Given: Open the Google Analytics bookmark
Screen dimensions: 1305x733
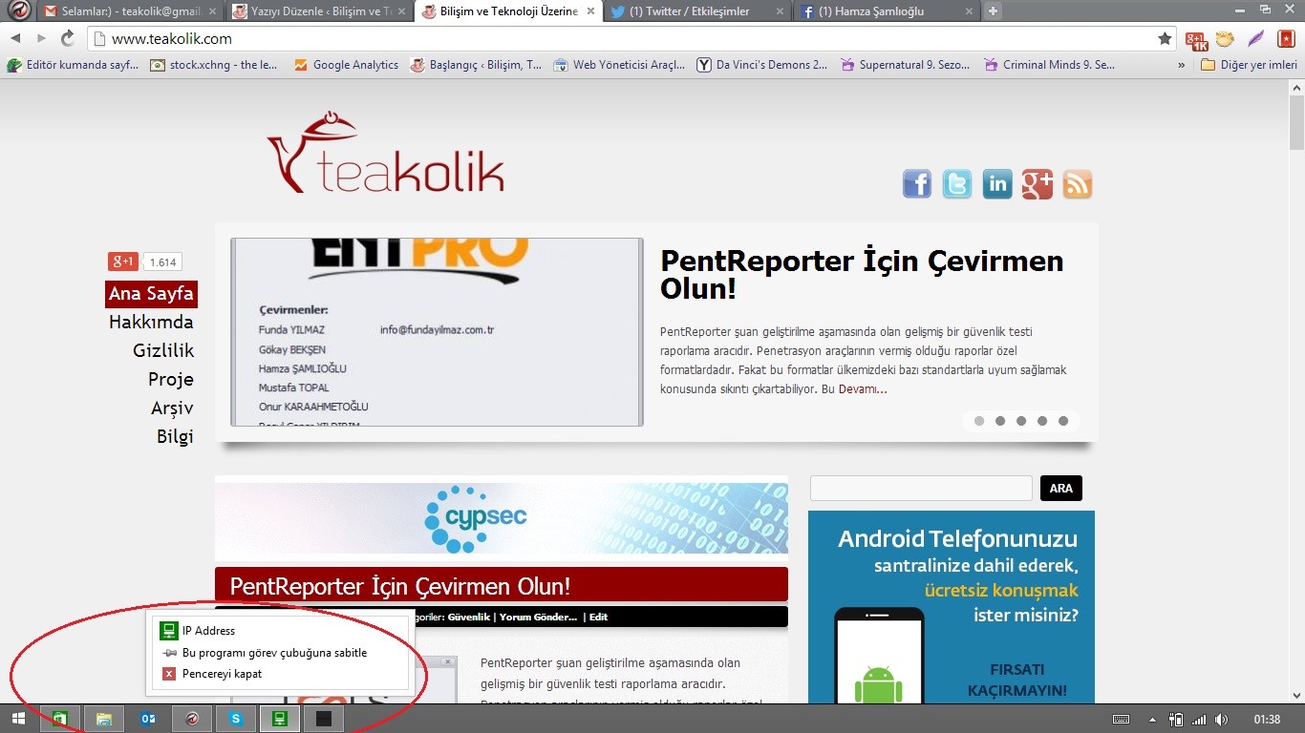Looking at the screenshot, I should (x=346, y=65).
